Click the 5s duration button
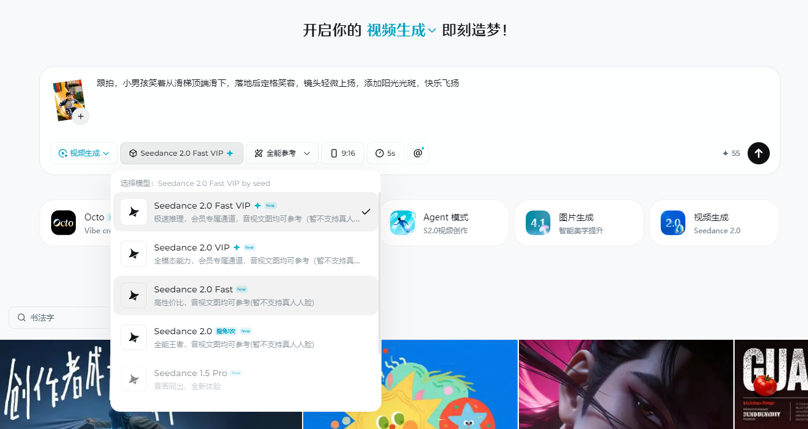808x429 pixels. point(385,153)
